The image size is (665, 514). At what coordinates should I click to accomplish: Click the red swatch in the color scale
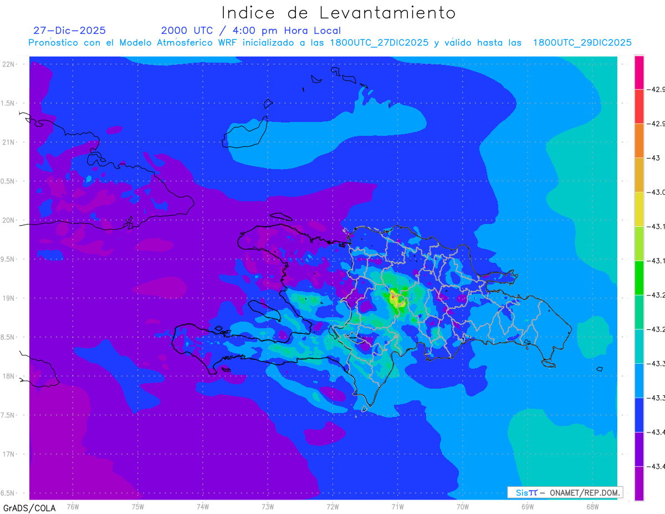click(x=639, y=106)
